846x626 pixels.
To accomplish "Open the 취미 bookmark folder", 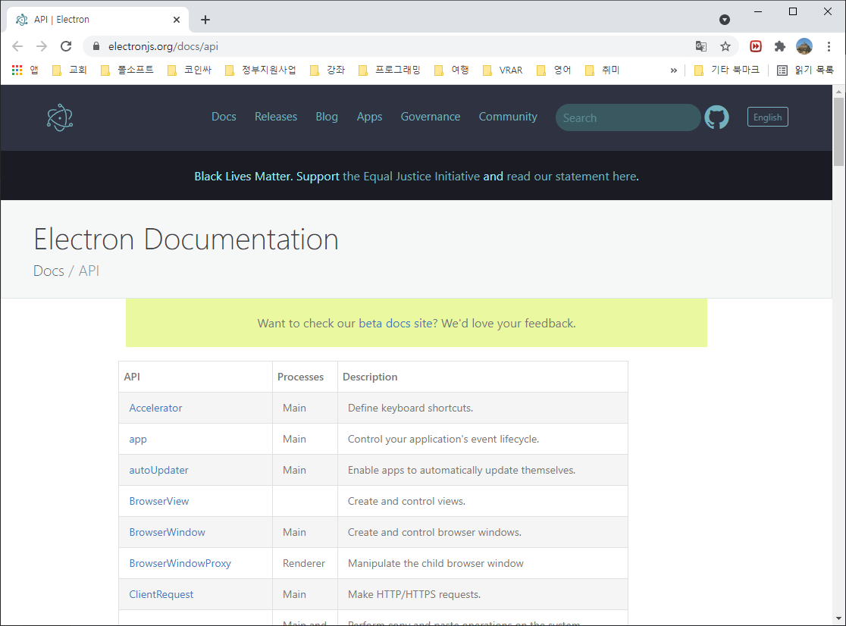I will coord(603,70).
